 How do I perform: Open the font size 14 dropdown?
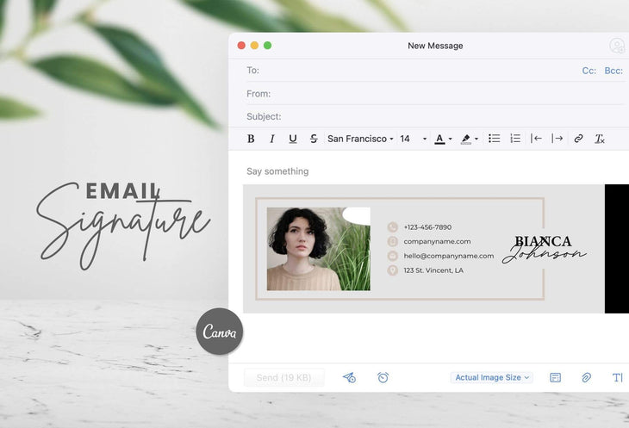pyautogui.click(x=413, y=139)
